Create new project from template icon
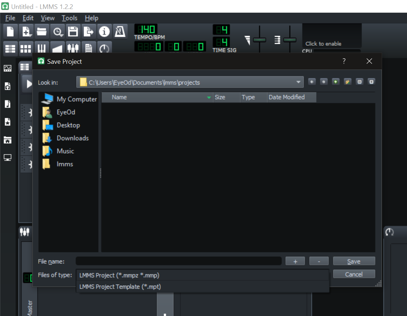Viewport: 407px width, 316px height. [x=26, y=32]
